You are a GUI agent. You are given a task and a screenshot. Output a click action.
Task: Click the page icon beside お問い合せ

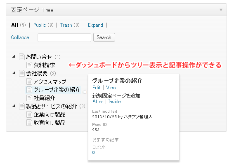click(x=22, y=57)
